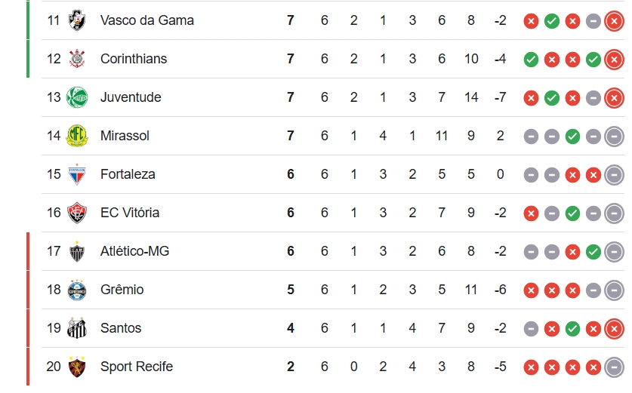632x393 pixels.
Task: Click the EC Vitória club crest
Action: pos(77,213)
